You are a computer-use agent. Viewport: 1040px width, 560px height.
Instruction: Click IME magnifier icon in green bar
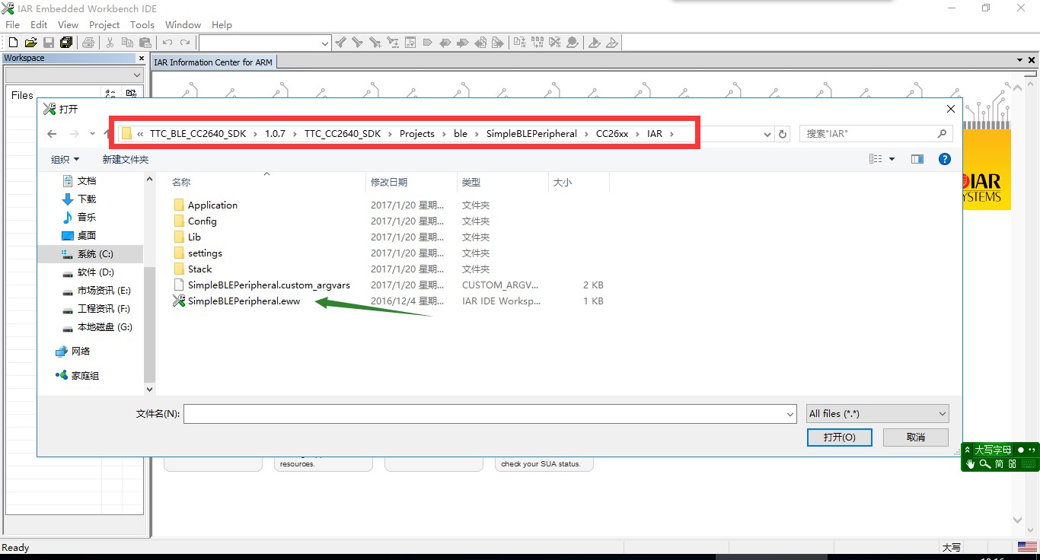[x=984, y=463]
